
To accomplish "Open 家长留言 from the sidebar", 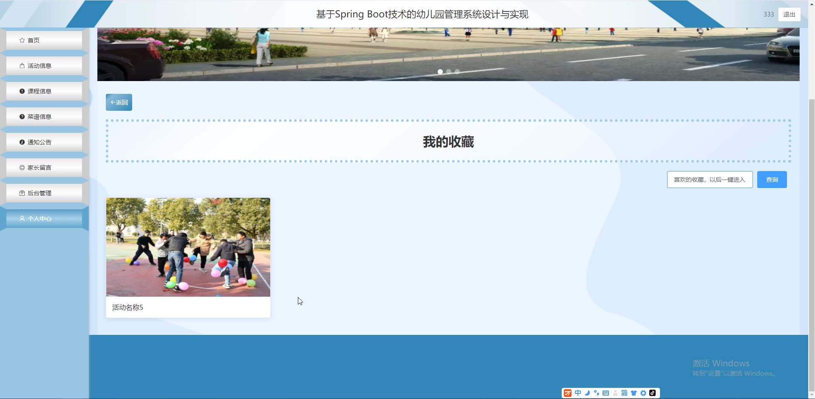I will pyautogui.click(x=44, y=168).
